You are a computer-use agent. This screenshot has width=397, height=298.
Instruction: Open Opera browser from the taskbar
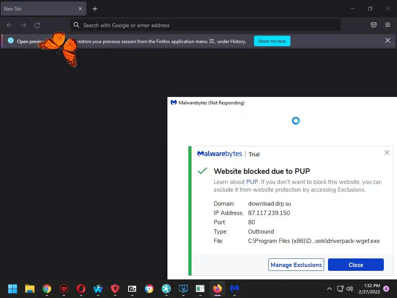click(x=81, y=289)
